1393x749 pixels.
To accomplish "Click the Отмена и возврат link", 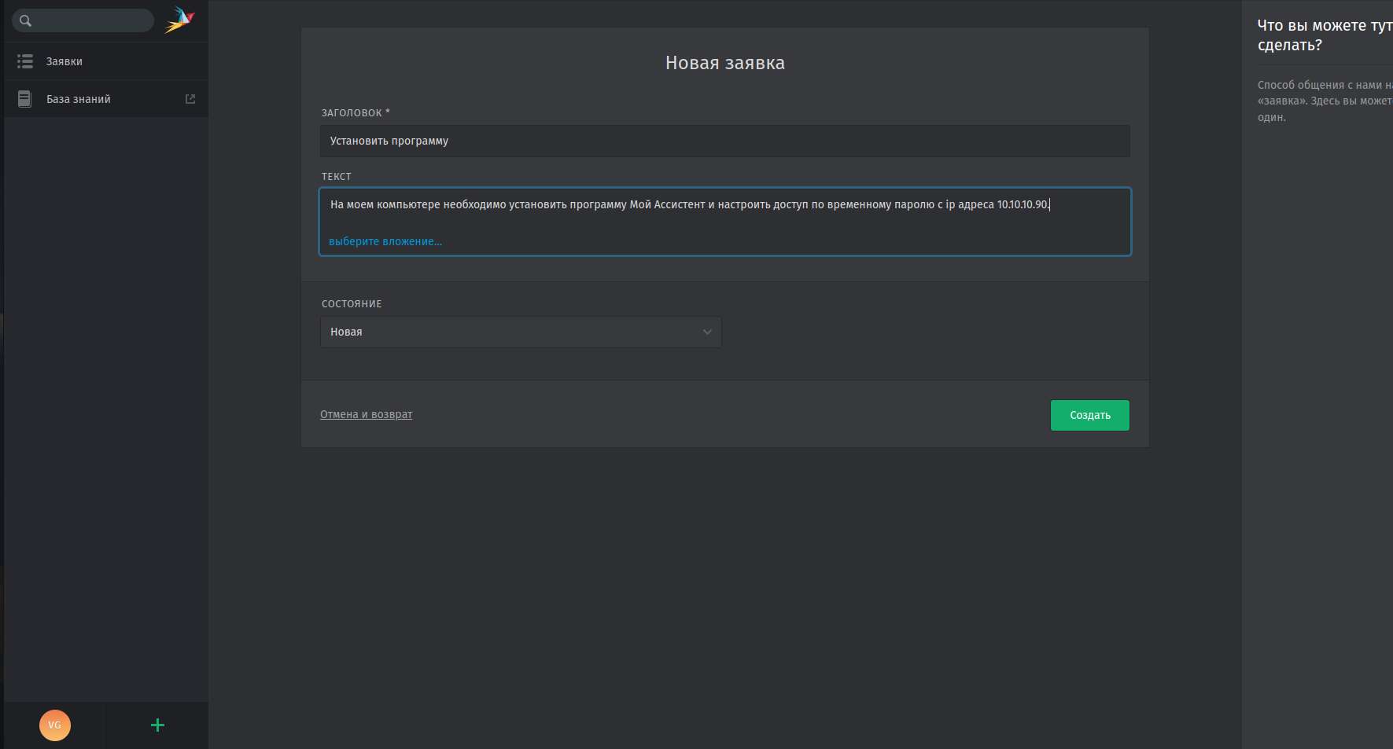I will click(x=366, y=414).
